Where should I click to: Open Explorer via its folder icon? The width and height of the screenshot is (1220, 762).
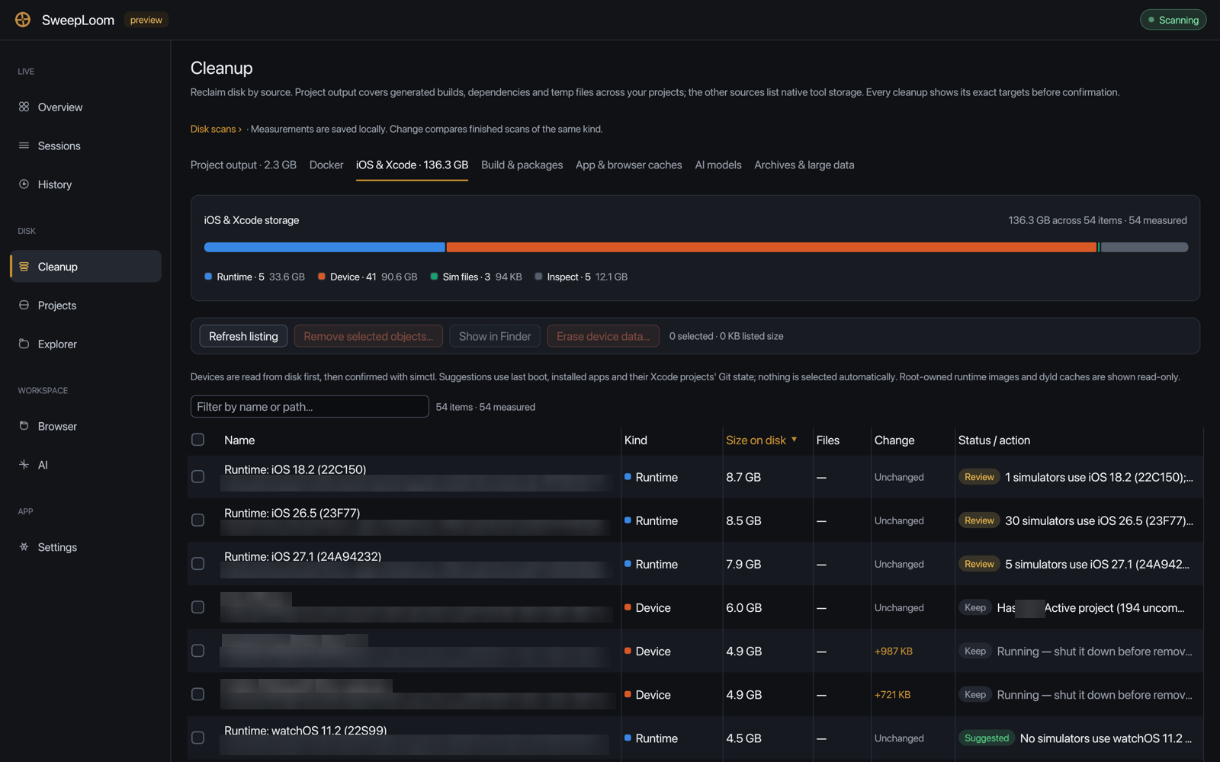coord(24,344)
